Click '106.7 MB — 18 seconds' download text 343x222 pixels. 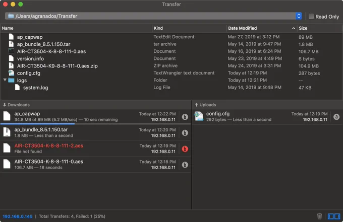pos(38,168)
